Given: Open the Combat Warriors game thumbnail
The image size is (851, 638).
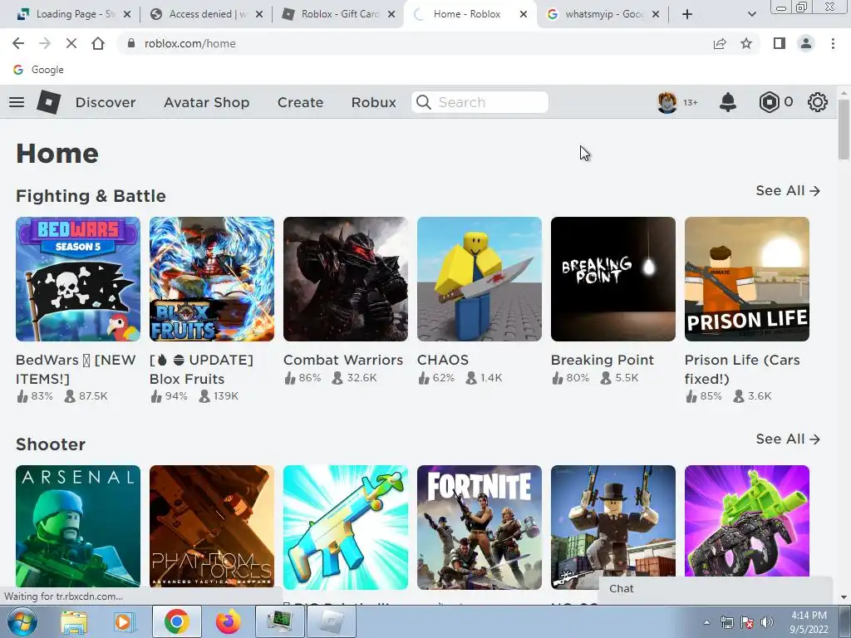Looking at the screenshot, I should pyautogui.click(x=346, y=279).
